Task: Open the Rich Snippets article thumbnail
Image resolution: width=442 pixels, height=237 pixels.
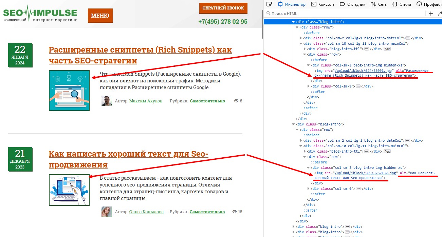Action: (69, 91)
